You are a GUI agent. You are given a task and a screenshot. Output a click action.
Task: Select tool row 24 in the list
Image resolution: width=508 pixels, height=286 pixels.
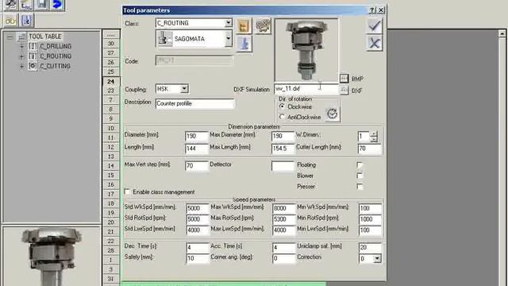click(x=111, y=81)
